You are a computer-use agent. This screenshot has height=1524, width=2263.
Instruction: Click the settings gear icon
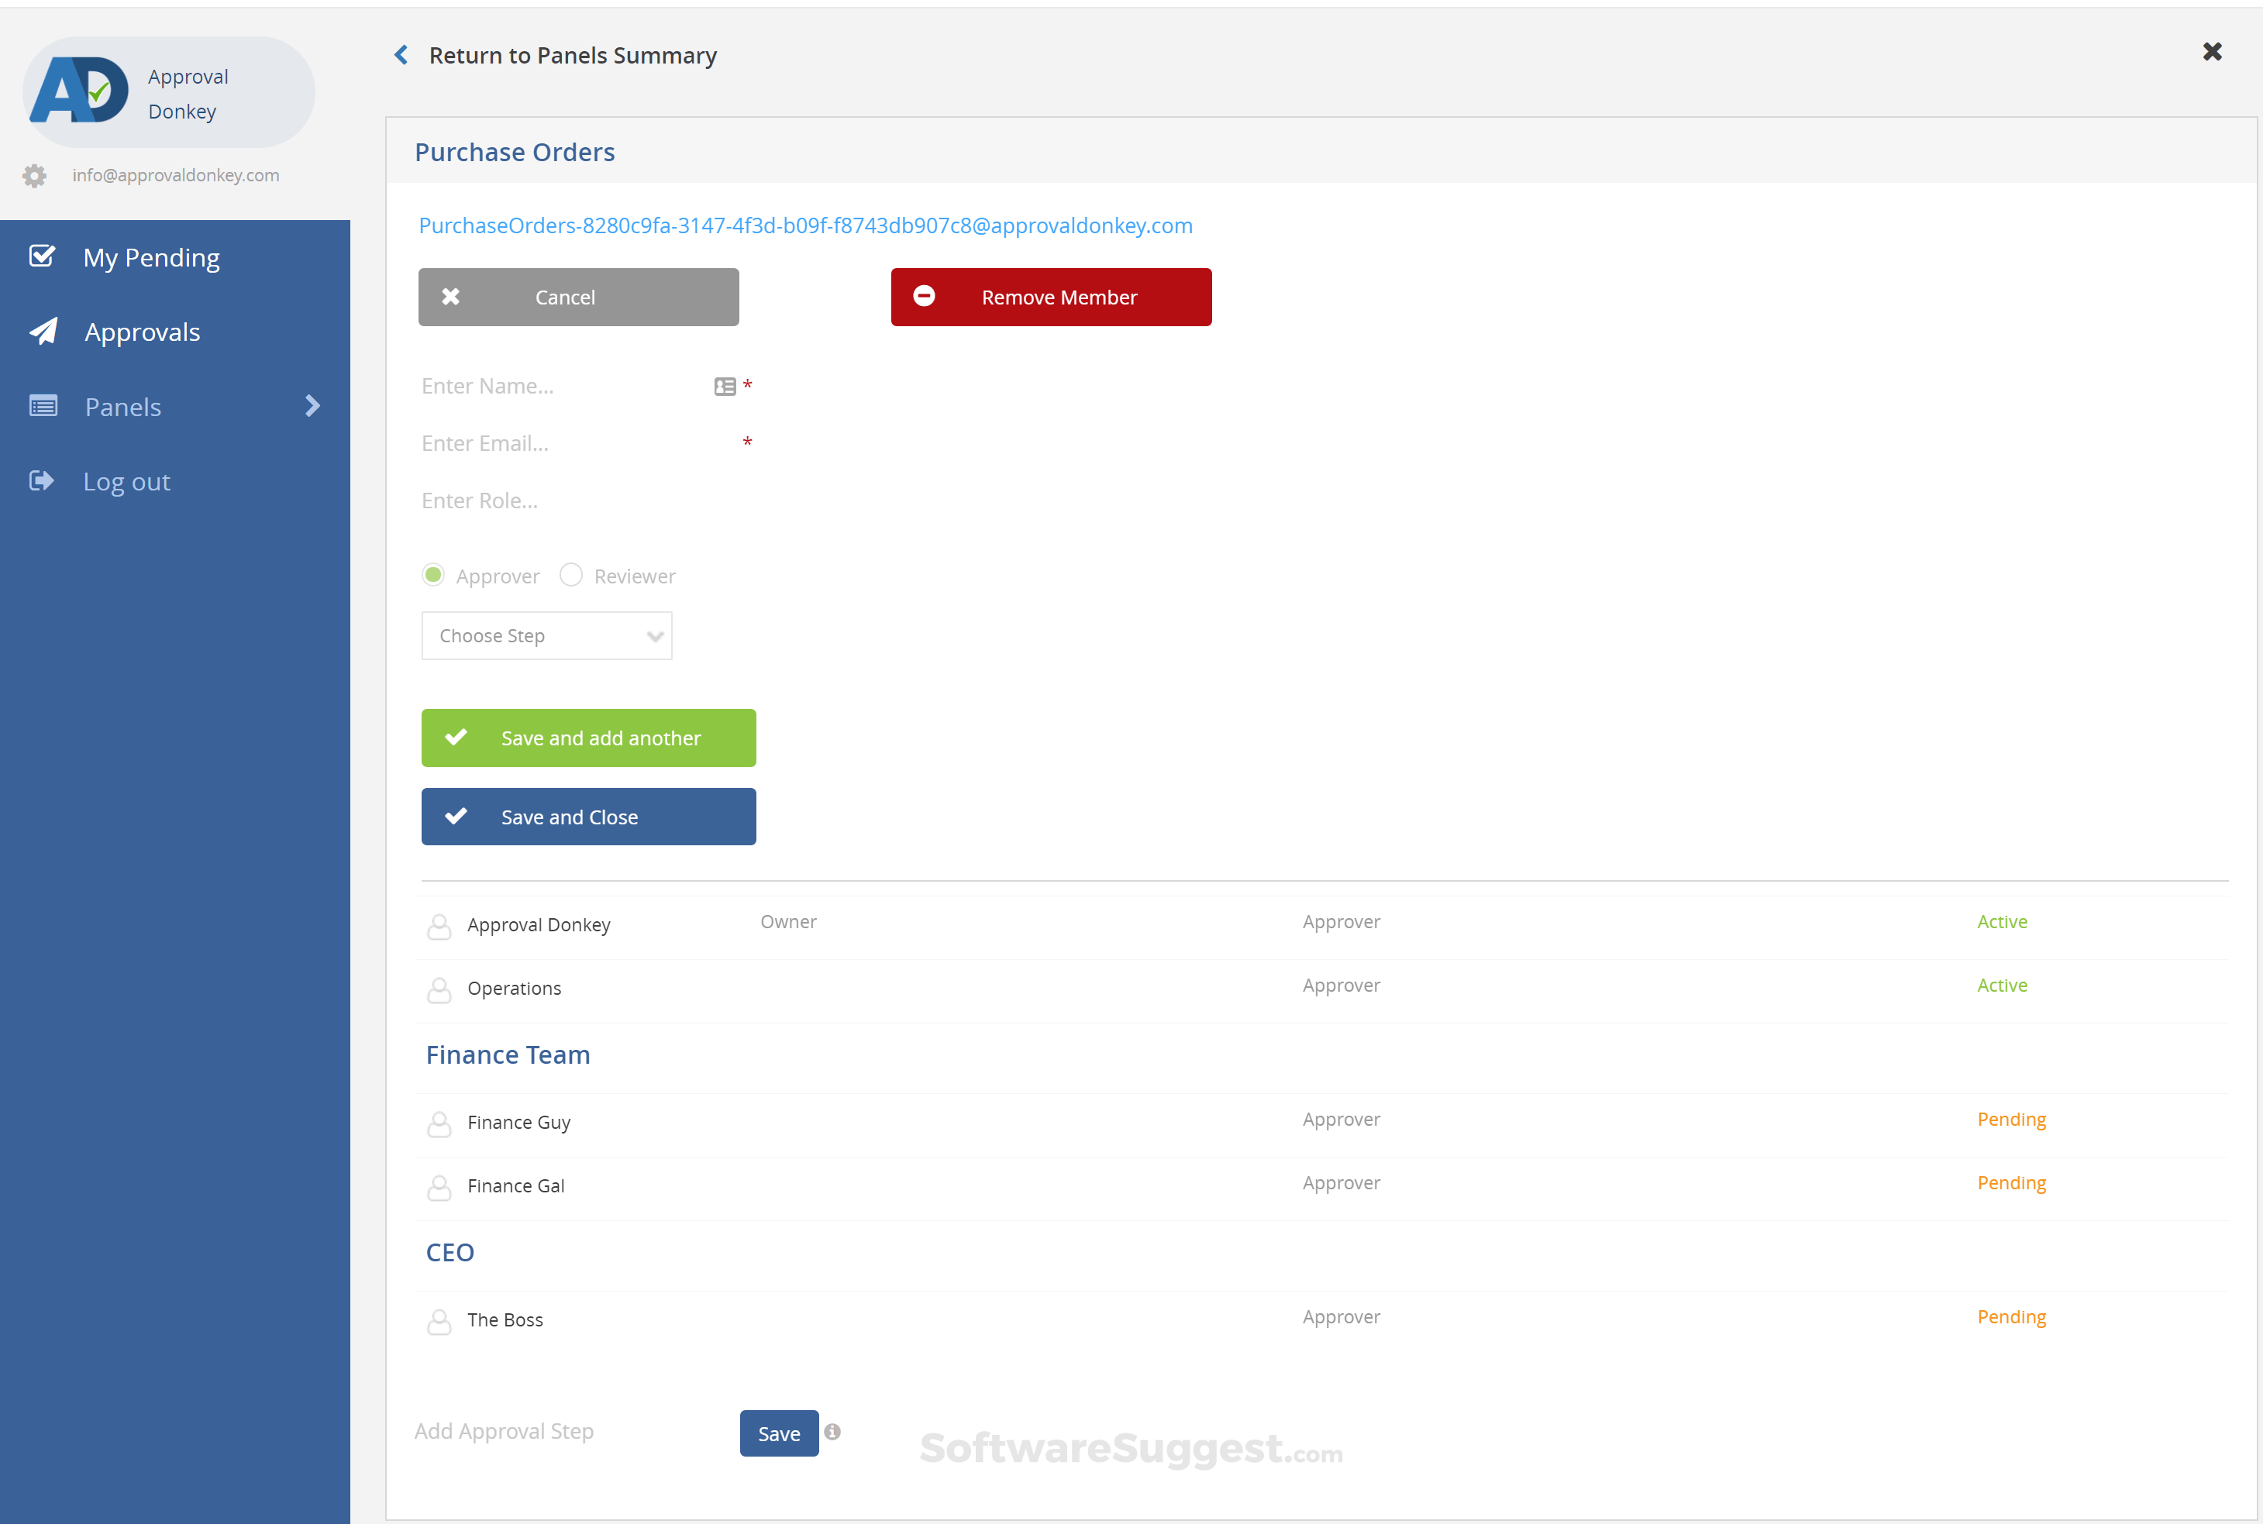click(x=35, y=176)
